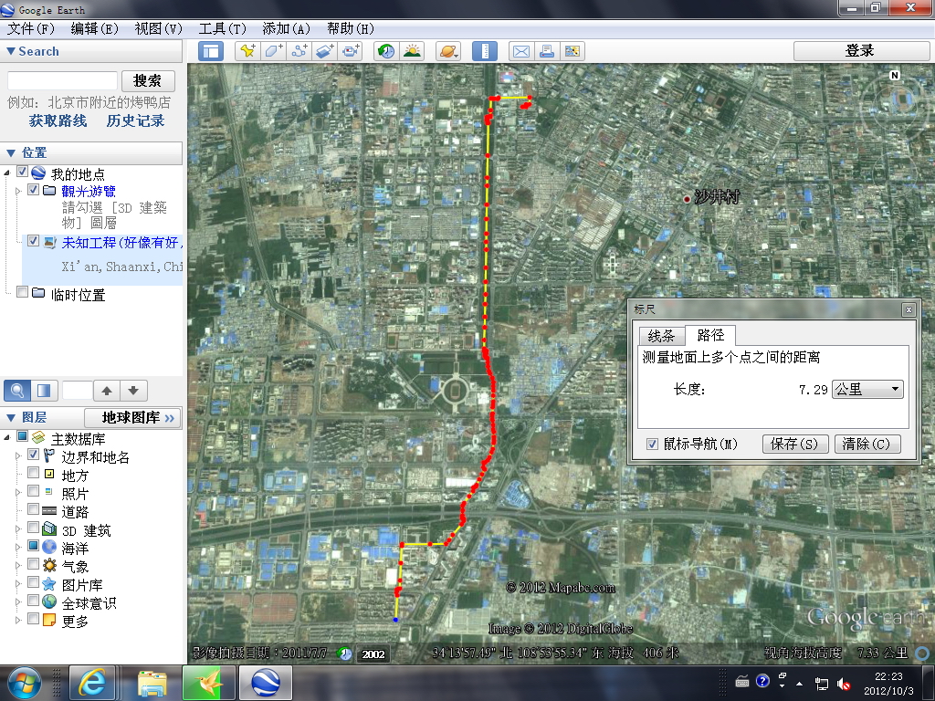Click the volume muted tray icon
Viewport: 935px width, 701px height.
point(843,684)
